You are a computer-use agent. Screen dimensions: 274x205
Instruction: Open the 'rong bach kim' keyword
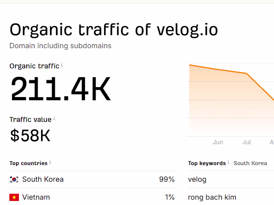[212, 197]
